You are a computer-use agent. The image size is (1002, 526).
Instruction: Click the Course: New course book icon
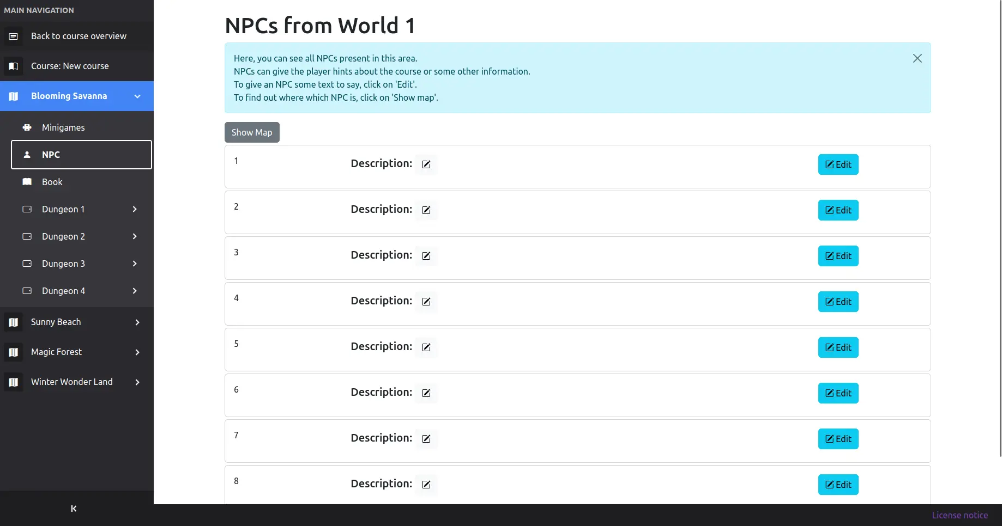point(14,66)
